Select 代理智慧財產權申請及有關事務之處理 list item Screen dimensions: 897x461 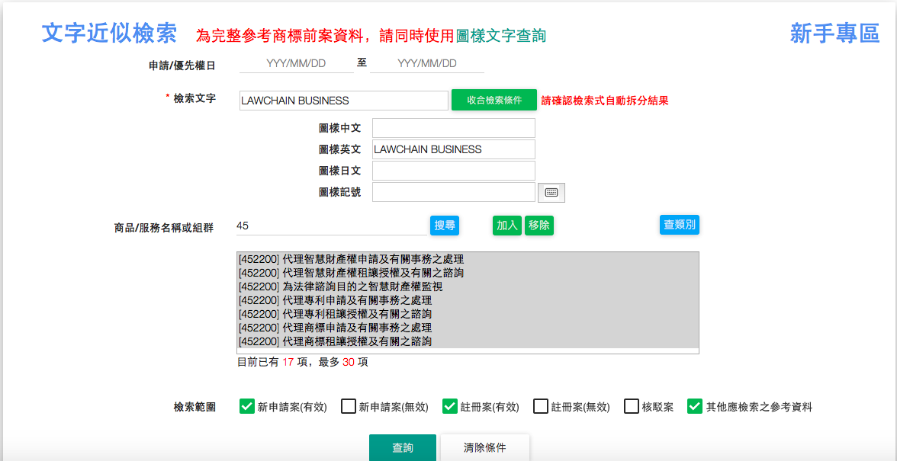click(468, 259)
